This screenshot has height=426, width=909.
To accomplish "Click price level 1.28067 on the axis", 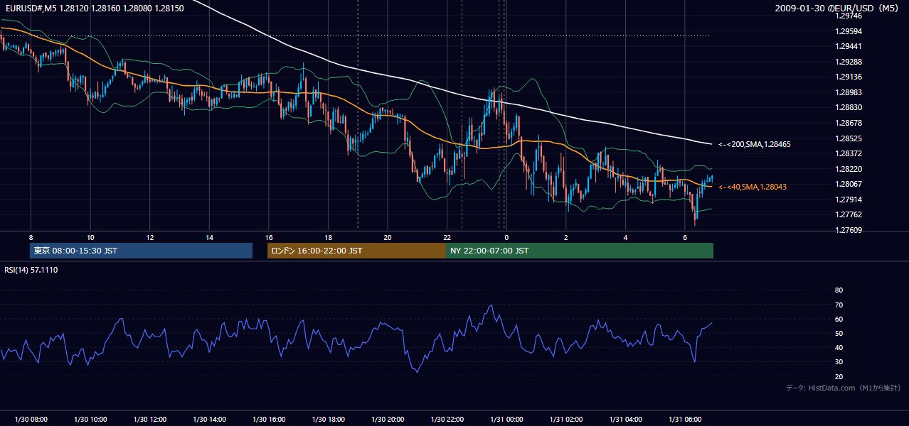I will pyautogui.click(x=849, y=184).
